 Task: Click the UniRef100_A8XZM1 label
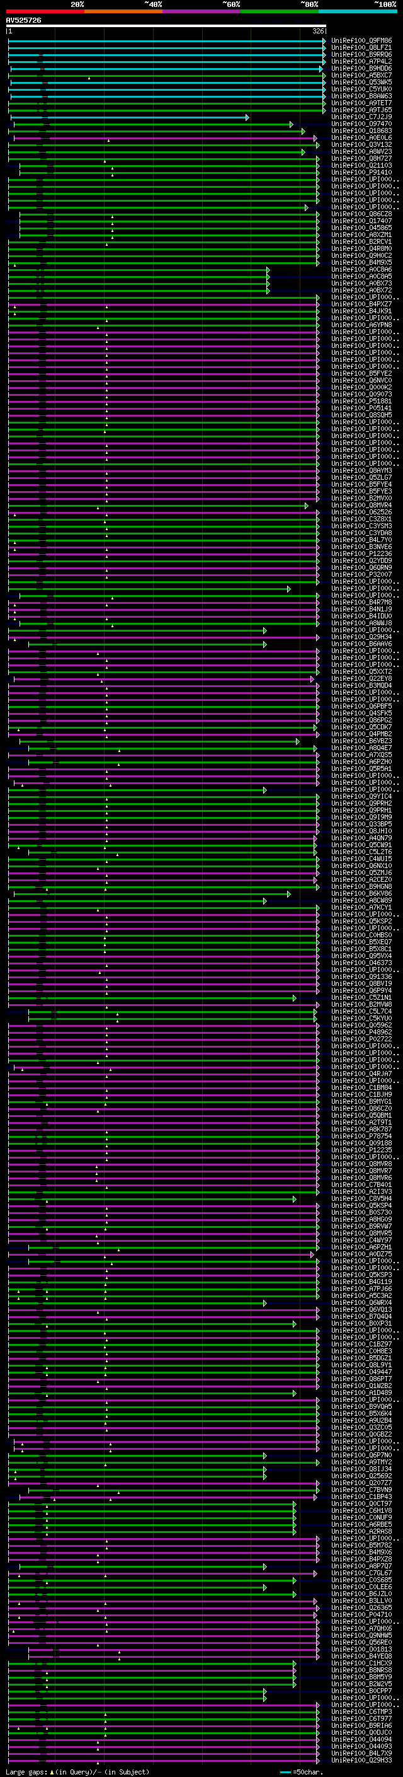point(361,234)
